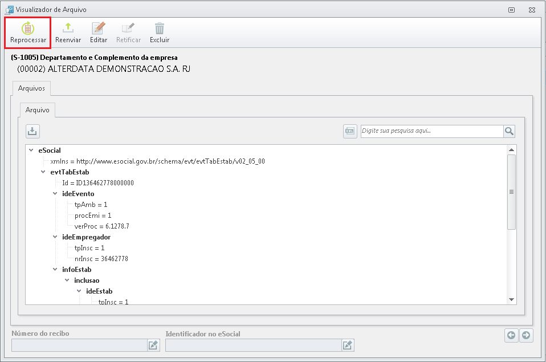Click the Número do recibo field
The image size is (546, 362).
tap(79, 345)
